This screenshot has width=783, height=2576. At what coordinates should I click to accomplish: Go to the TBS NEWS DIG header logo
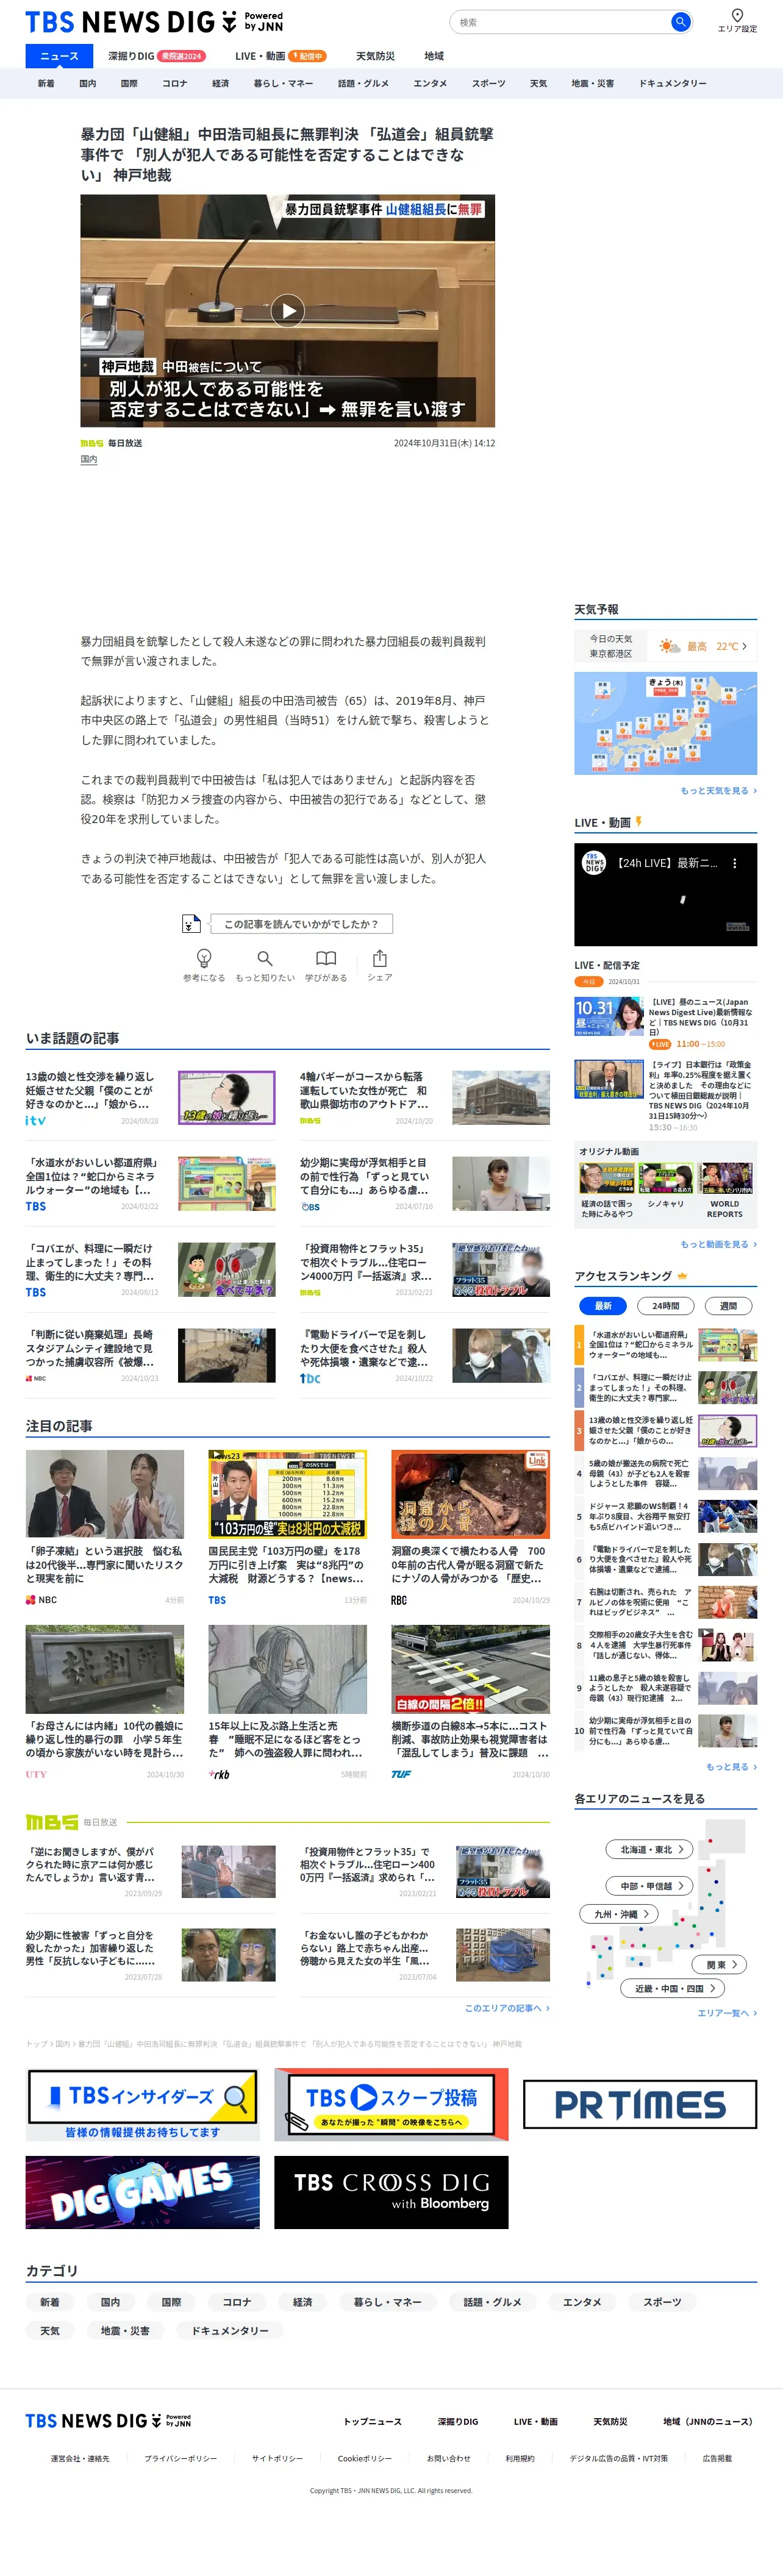pyautogui.click(x=154, y=22)
